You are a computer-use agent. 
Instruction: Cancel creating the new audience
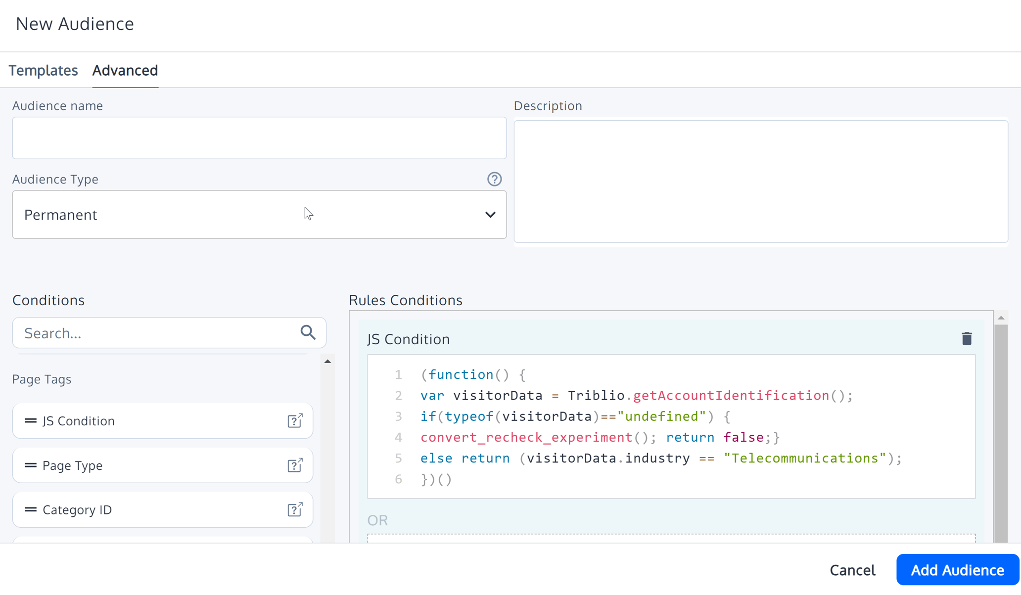852,569
